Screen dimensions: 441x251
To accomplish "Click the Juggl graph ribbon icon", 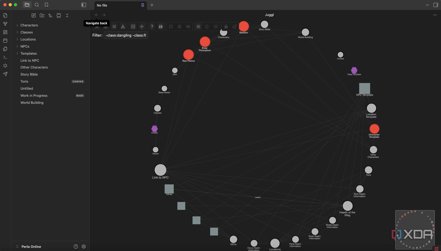I will click(x=5, y=66).
